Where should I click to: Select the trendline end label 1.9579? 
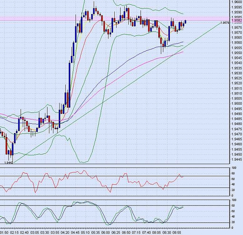coord(225,23)
